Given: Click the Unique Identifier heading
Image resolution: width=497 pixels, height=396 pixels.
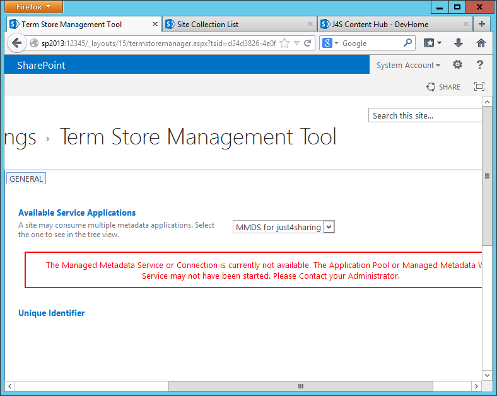Looking at the screenshot, I should (51, 313).
